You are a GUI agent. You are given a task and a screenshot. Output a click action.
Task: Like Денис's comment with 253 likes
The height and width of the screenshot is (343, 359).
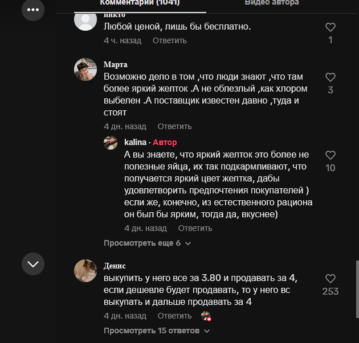(330, 279)
